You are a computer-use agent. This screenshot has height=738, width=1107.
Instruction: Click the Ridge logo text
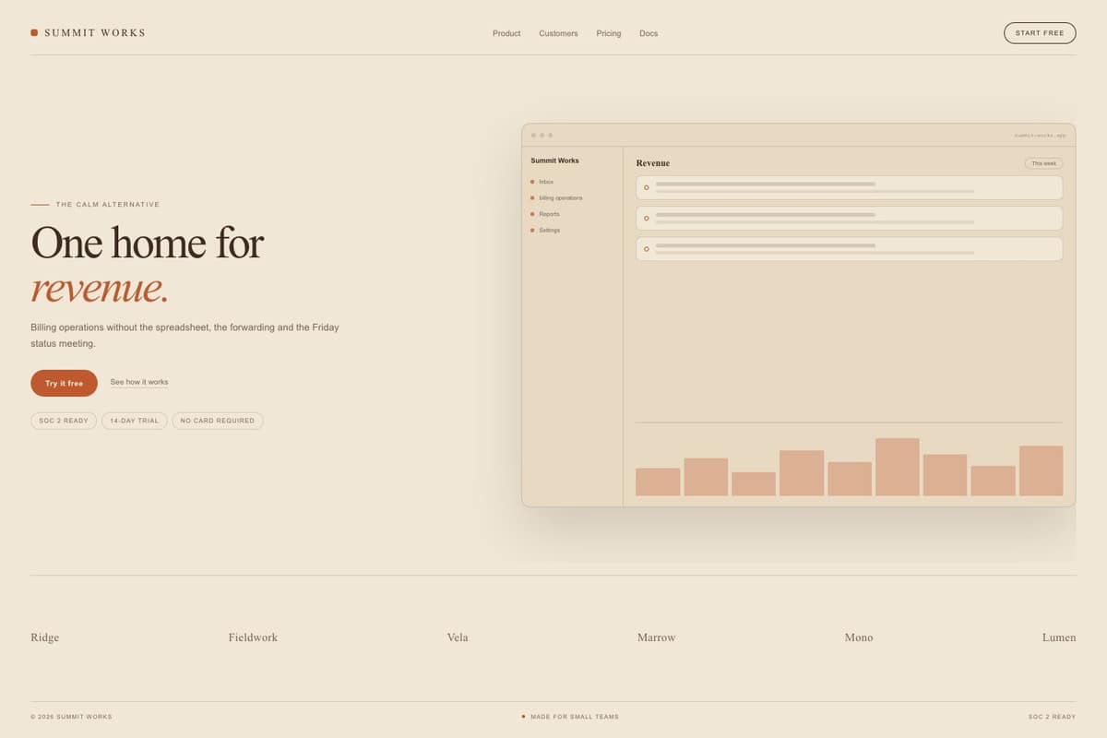(x=45, y=637)
